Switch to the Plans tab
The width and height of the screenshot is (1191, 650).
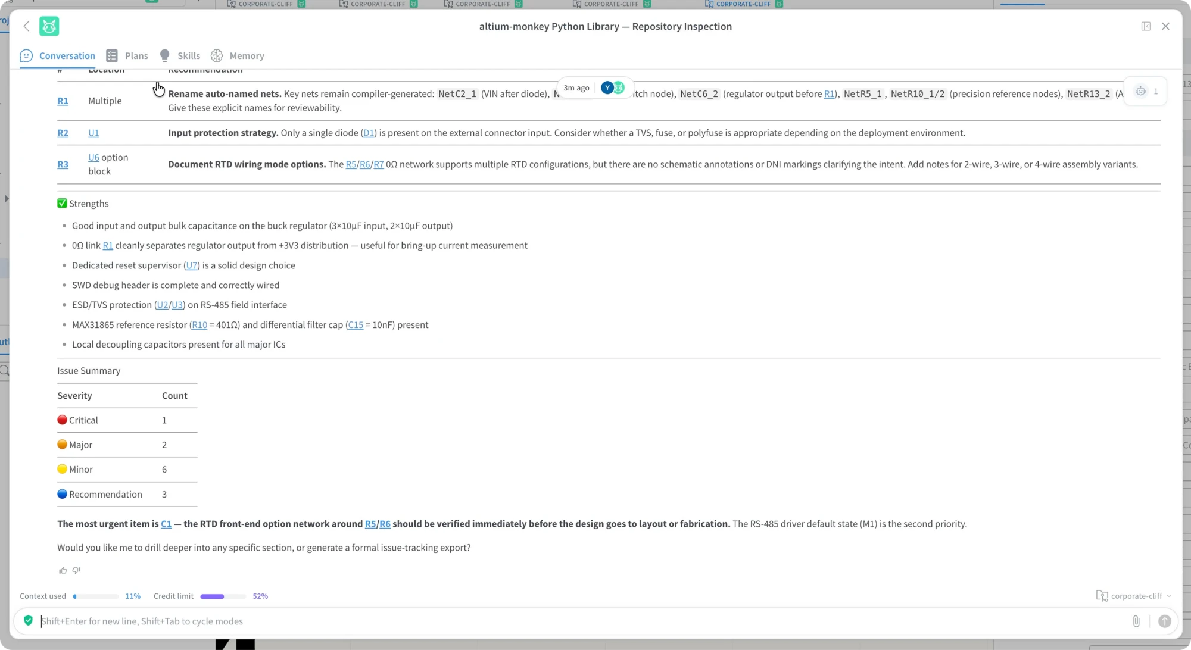[127, 55]
